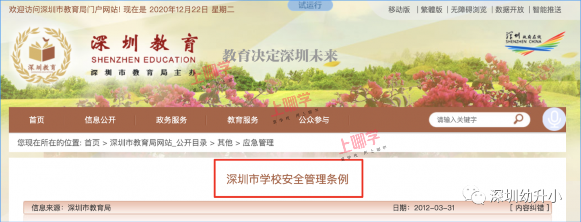Screen dimensions: 581x222
Task: Open the 数据开放 link
Action: point(510,10)
